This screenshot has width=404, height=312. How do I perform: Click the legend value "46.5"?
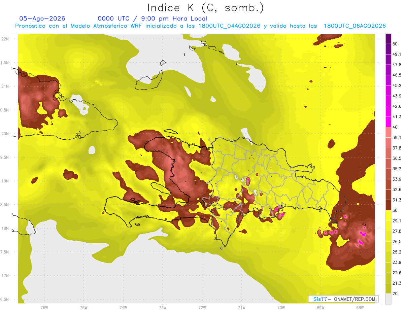tap(397, 75)
